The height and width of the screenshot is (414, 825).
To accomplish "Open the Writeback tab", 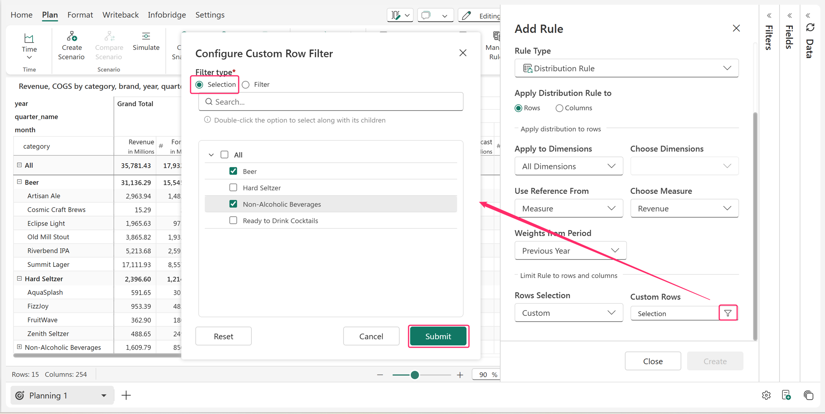I will coord(120,15).
